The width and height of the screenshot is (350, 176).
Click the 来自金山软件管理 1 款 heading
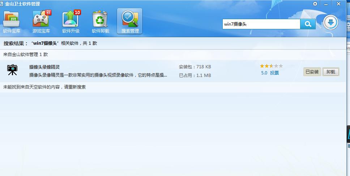tap(25, 55)
